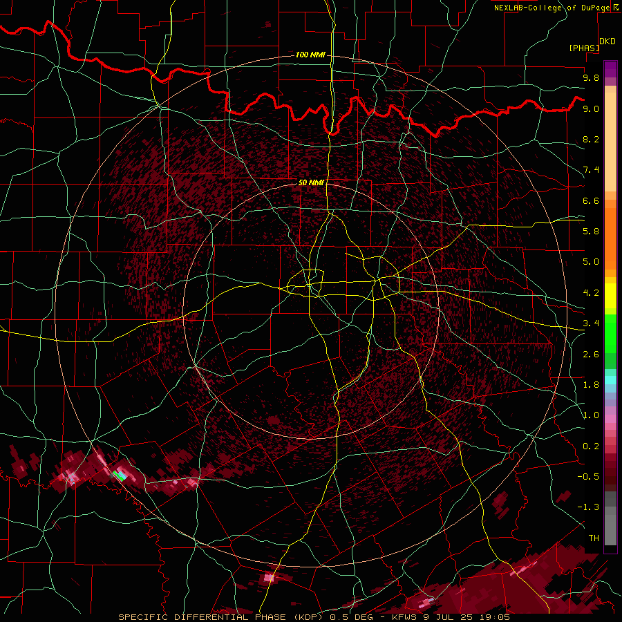The height and width of the screenshot is (622, 622).
Task: Pick the pink color bar segment
Action: click(x=610, y=419)
